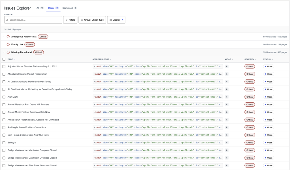290x170 pixels.
Task: Open Status dropdown for Adjusted Hours row
Action: [x=268, y=66]
